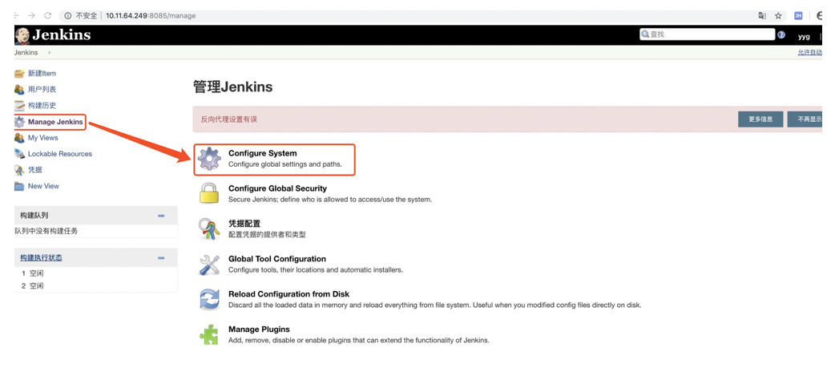
Task: Click the My Views icon
Action: (x=19, y=138)
